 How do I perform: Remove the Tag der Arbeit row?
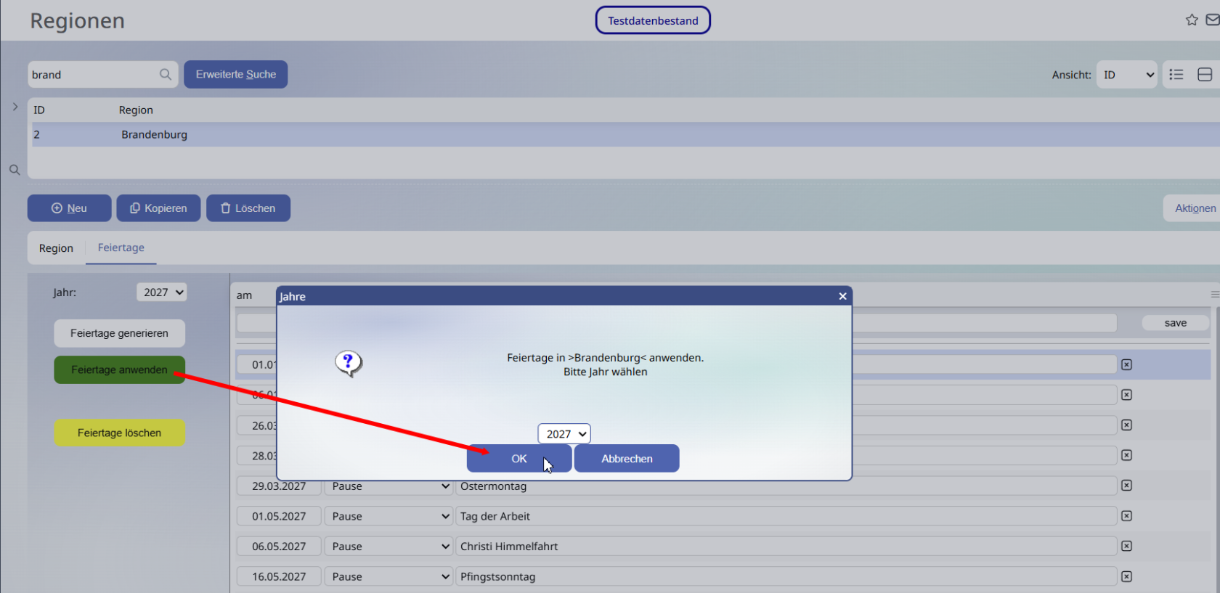[1126, 516]
